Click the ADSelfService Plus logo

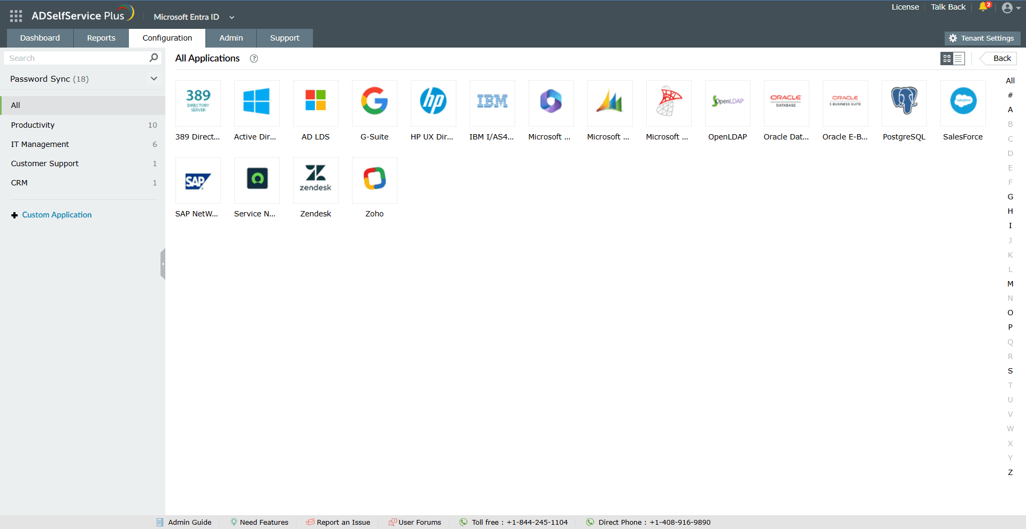click(x=83, y=14)
